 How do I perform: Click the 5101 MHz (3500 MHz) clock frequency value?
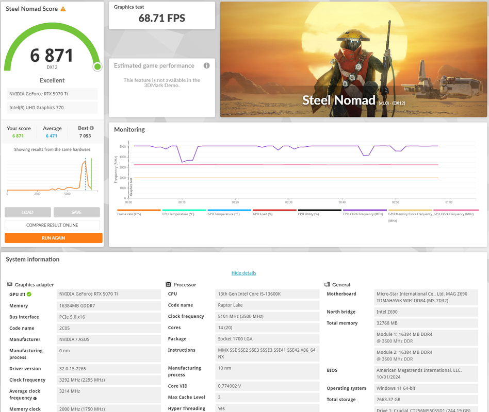(x=267, y=316)
